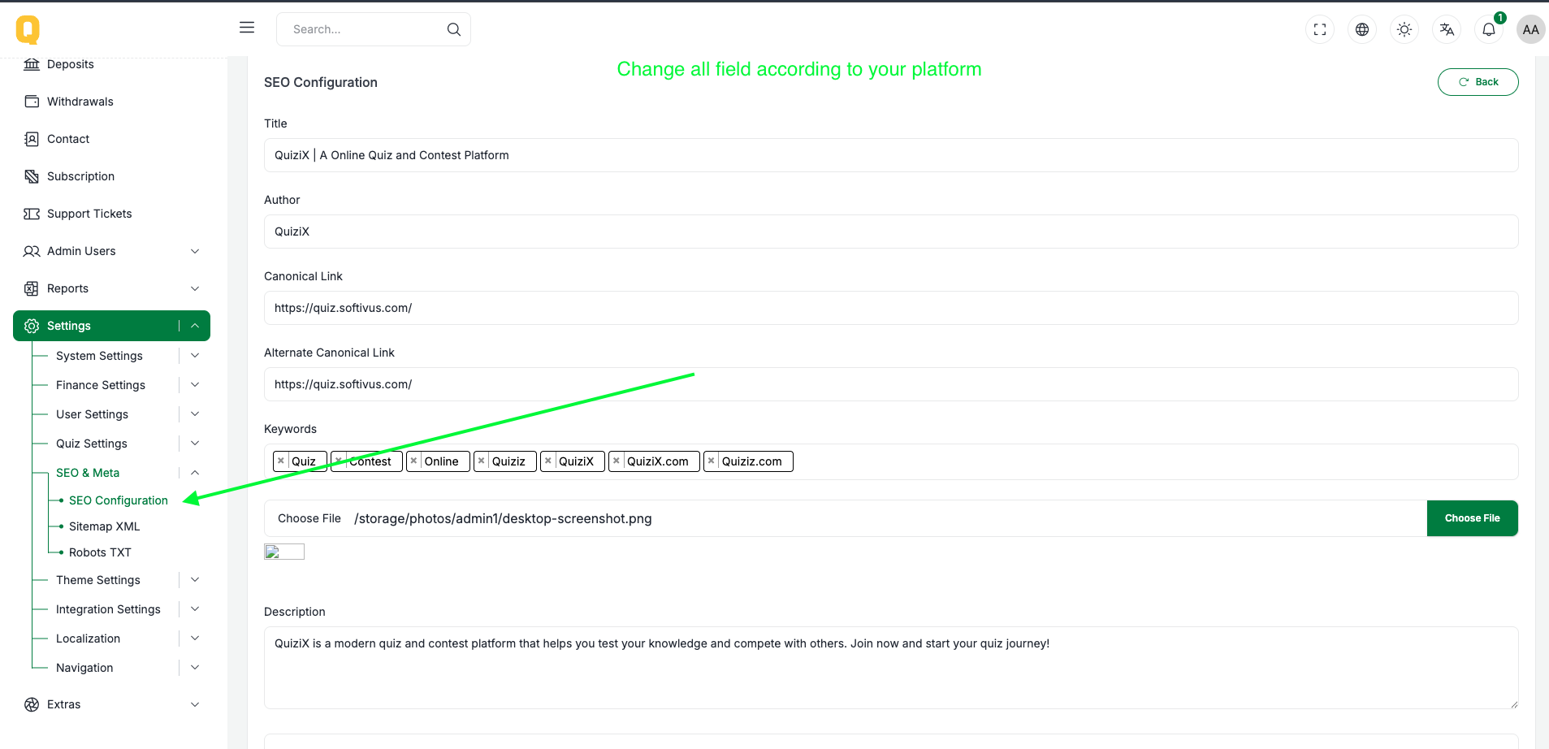Open notifications bell
This screenshot has width=1549, height=749.
tap(1489, 30)
